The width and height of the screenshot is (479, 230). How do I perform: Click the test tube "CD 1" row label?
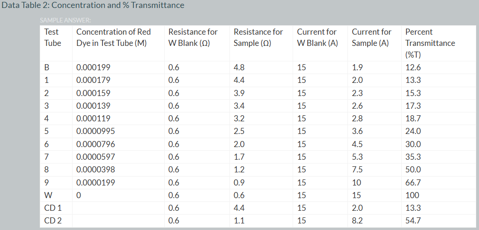53,208
